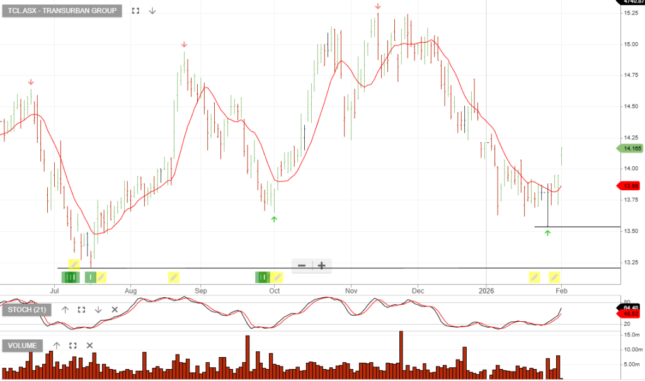645x381 pixels.
Task: Remove the STOCH (21) indicator pane
Action: [115, 309]
